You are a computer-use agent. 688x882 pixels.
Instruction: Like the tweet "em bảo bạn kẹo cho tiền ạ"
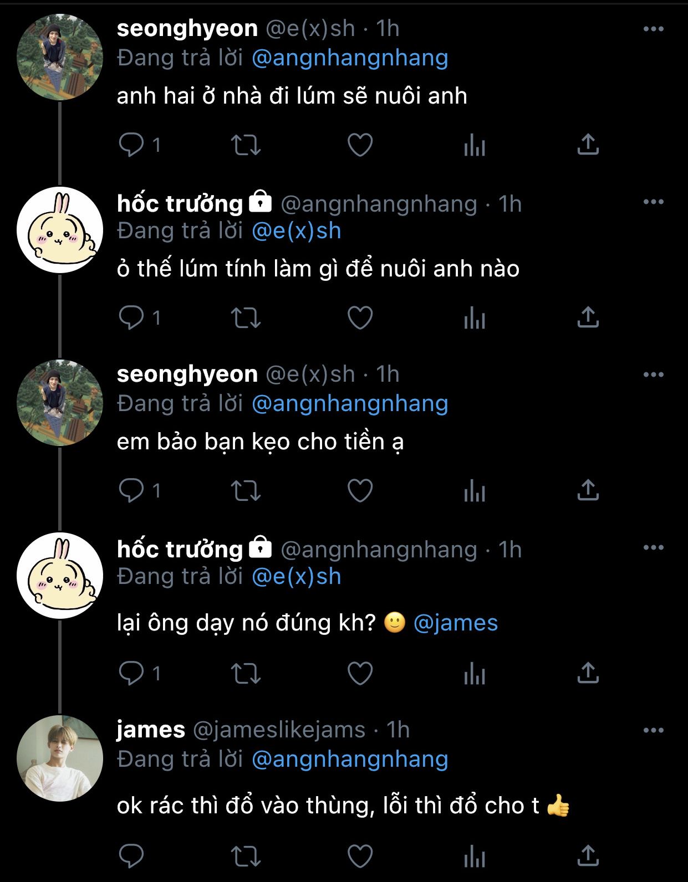(360, 491)
